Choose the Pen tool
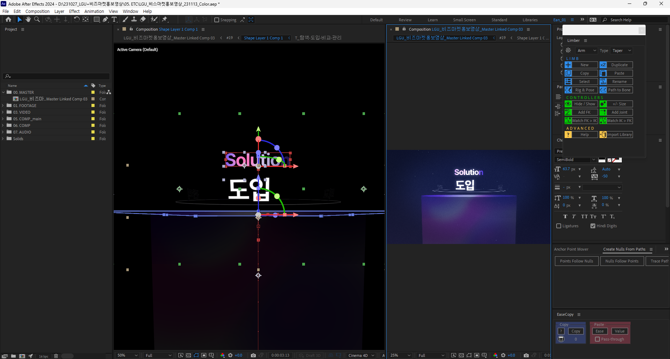This screenshot has width=670, height=359. pyautogui.click(x=105, y=20)
